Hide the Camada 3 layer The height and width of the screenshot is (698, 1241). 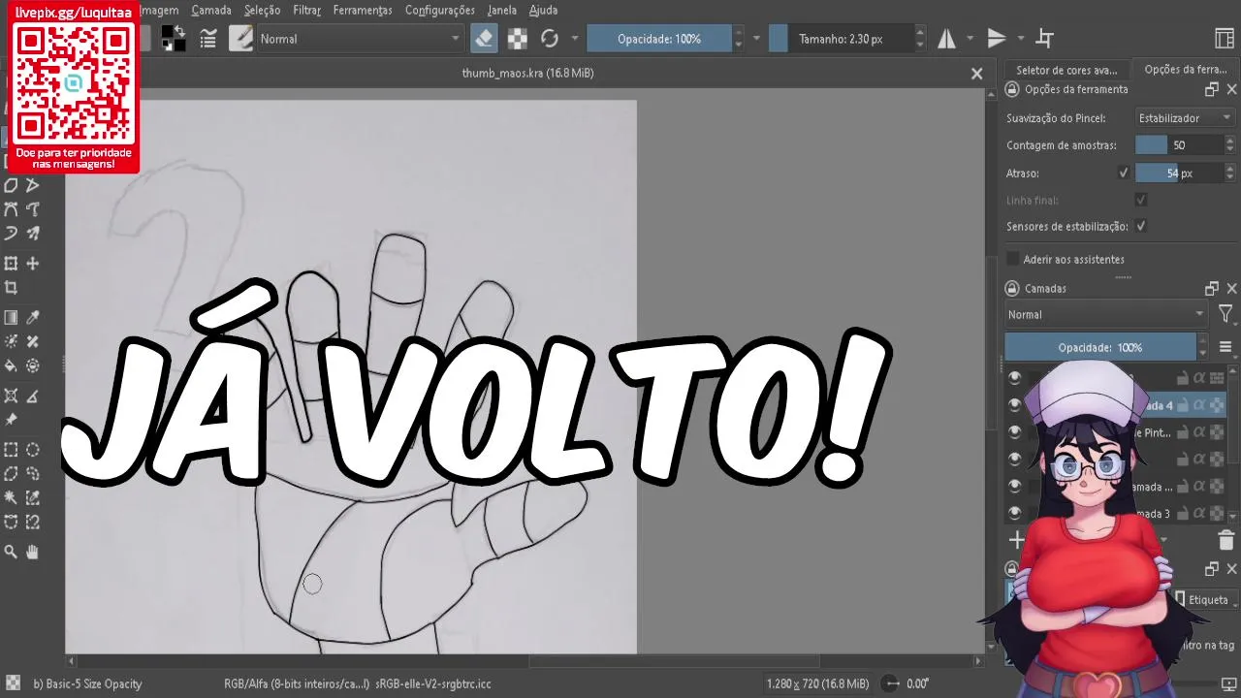pos(1015,513)
